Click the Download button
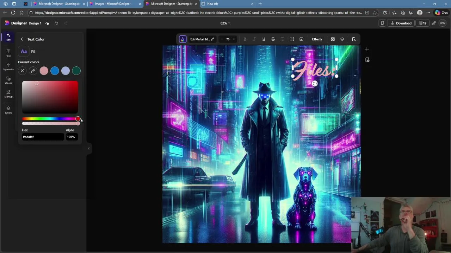This screenshot has height=253, width=451. click(401, 23)
